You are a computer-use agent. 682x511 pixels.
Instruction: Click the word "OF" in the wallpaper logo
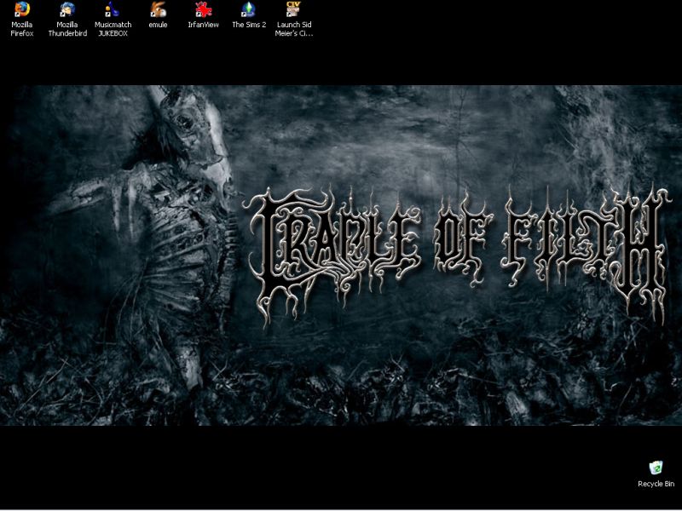(460, 238)
